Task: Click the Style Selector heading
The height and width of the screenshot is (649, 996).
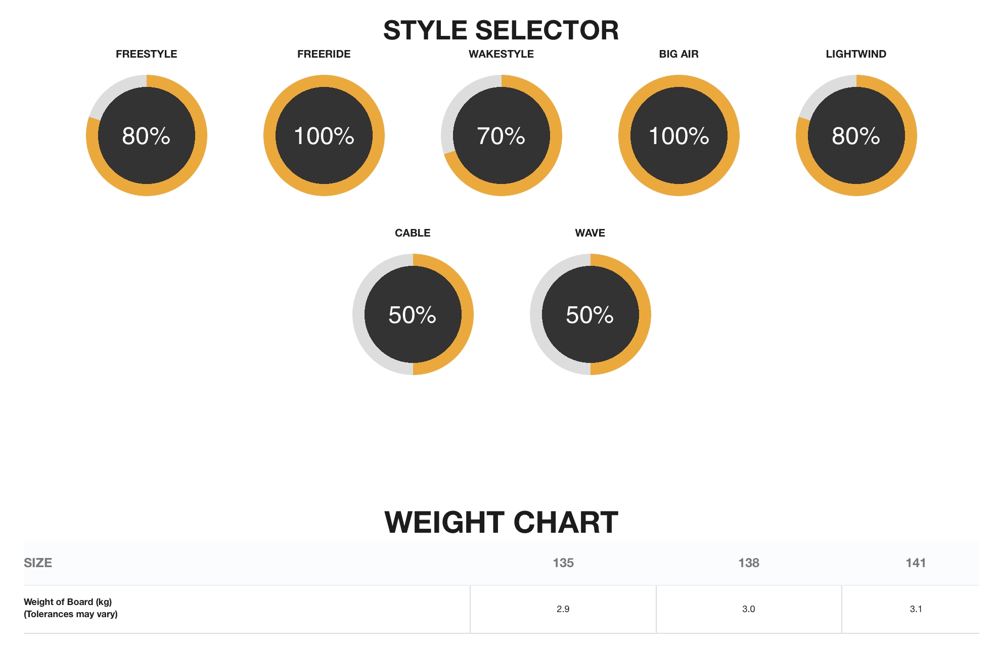Action: (x=501, y=30)
